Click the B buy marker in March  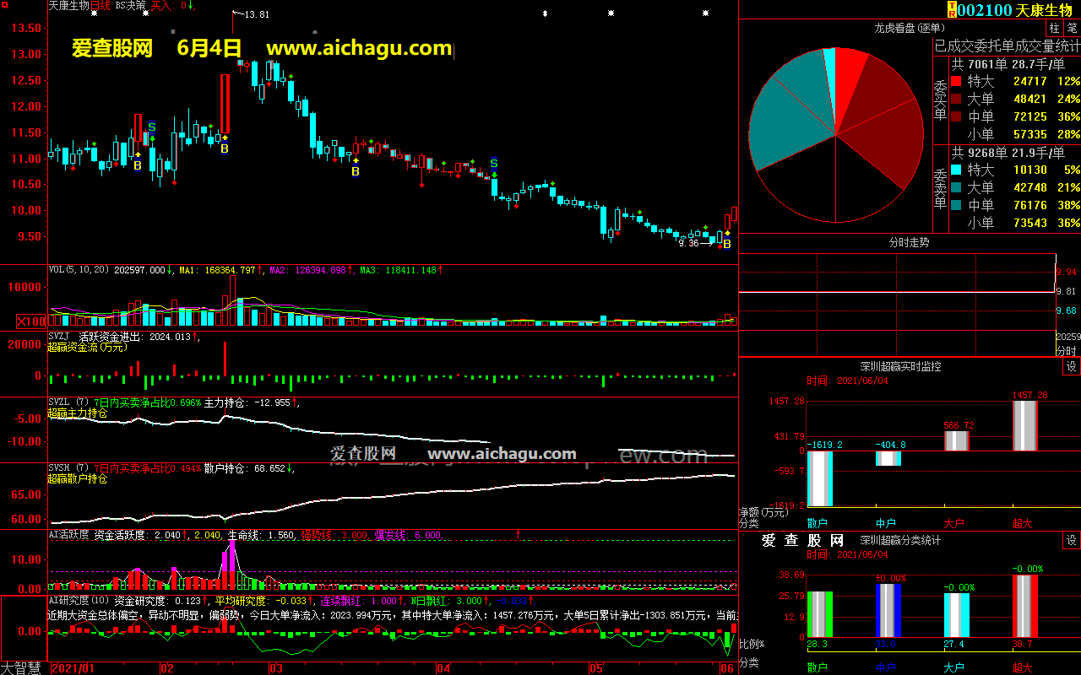pos(356,172)
